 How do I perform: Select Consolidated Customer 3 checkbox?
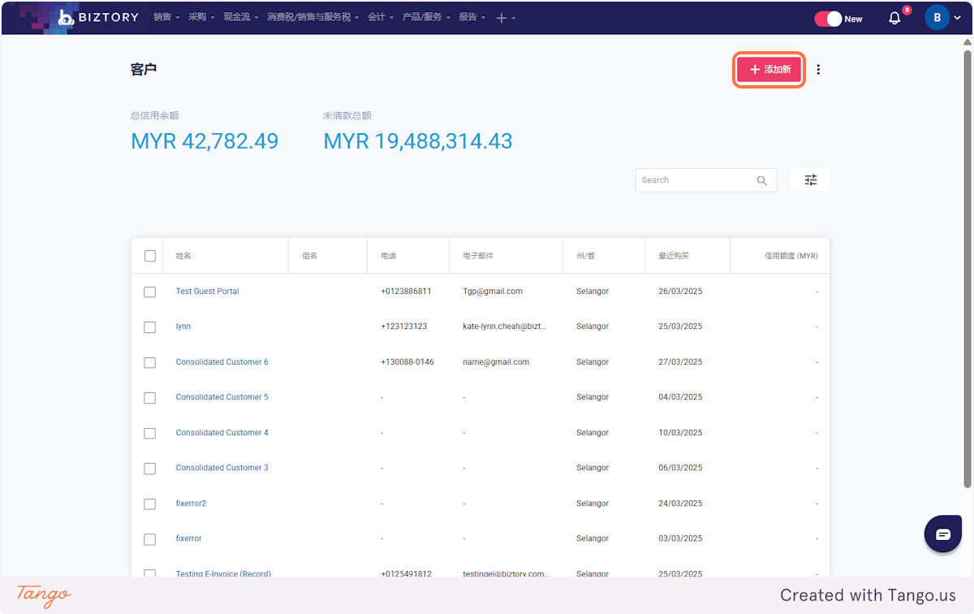(150, 469)
